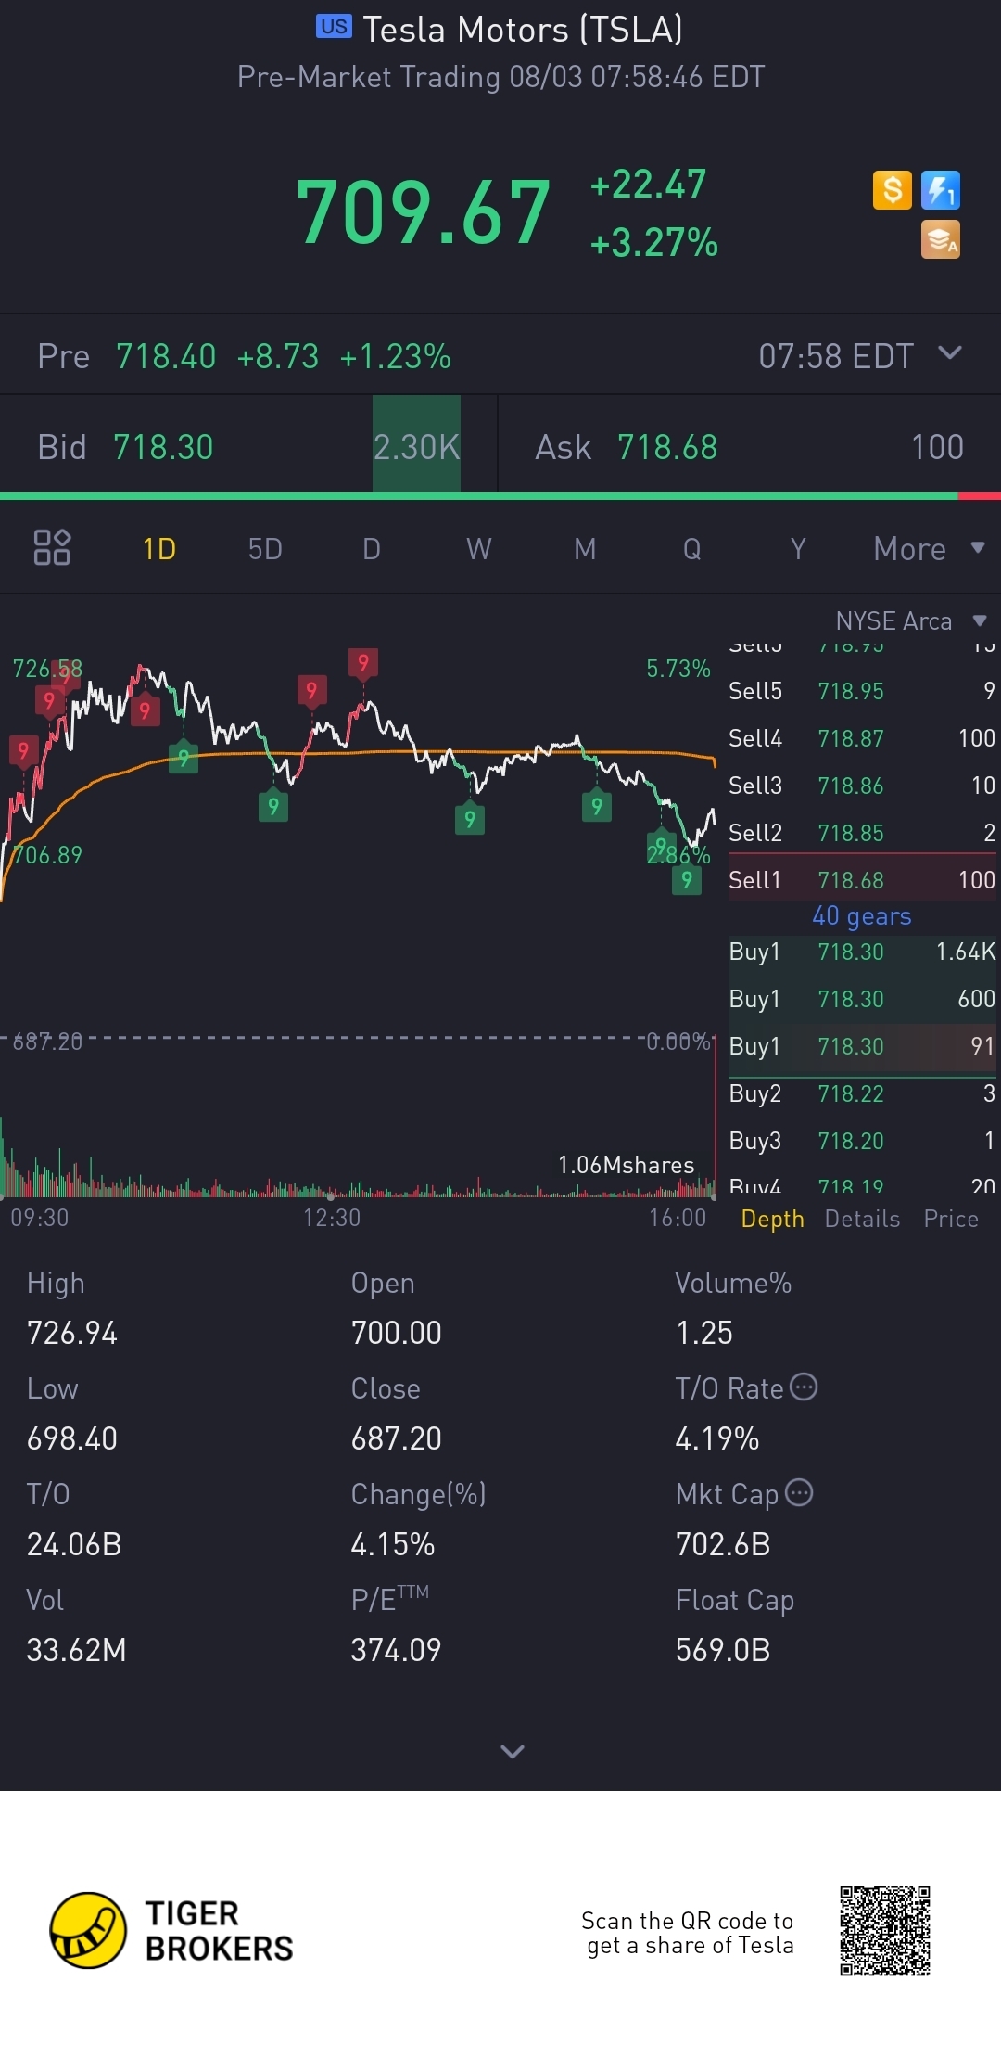Tap the High value 726.94

pos(72,1333)
